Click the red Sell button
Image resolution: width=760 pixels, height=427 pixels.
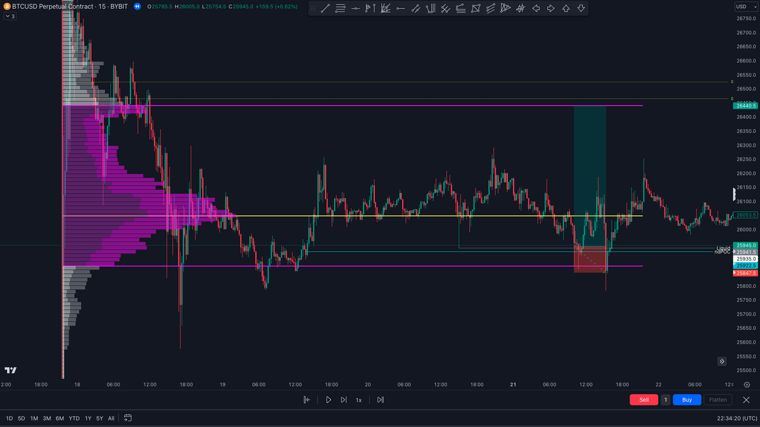click(644, 400)
